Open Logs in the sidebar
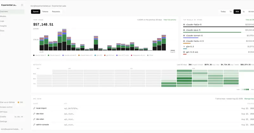This screenshot has width=254, height=133. [12, 21]
